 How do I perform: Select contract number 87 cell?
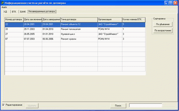click(x=14, y=39)
